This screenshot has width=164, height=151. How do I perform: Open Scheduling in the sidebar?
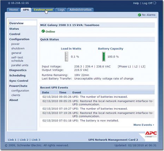click(17, 75)
